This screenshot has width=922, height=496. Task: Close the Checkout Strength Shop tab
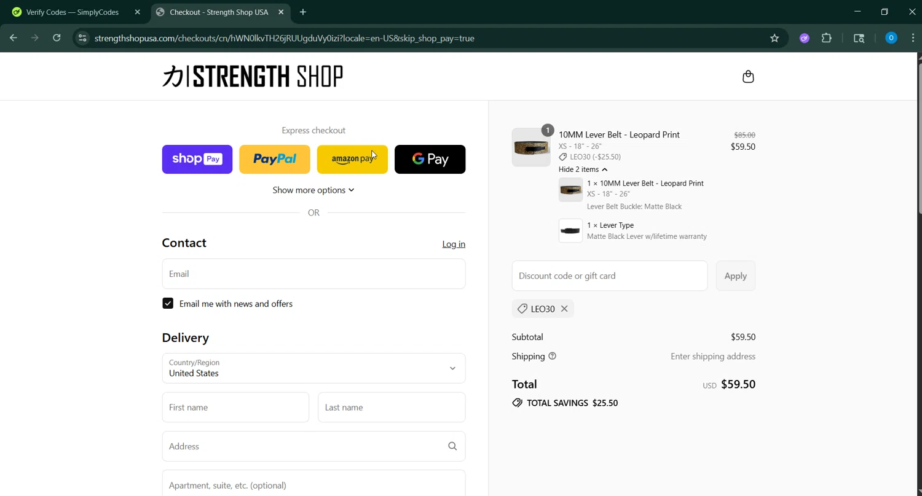point(281,12)
